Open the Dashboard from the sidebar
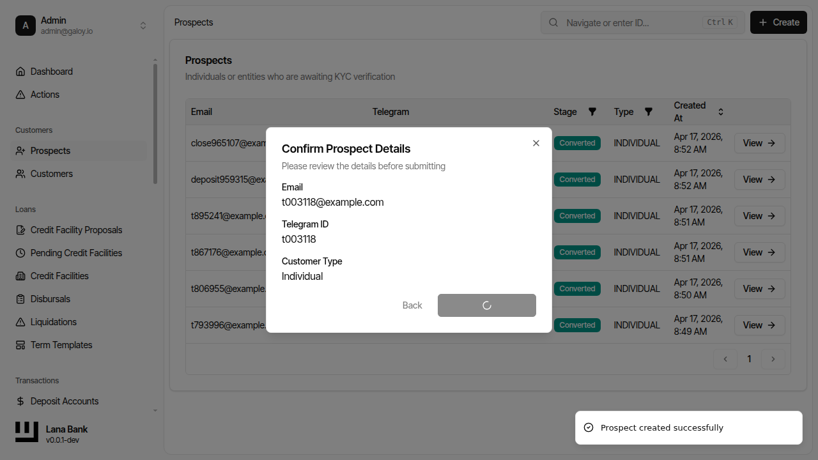The image size is (818, 460). [51, 71]
